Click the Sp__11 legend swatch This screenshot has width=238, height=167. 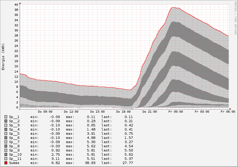[6, 159]
